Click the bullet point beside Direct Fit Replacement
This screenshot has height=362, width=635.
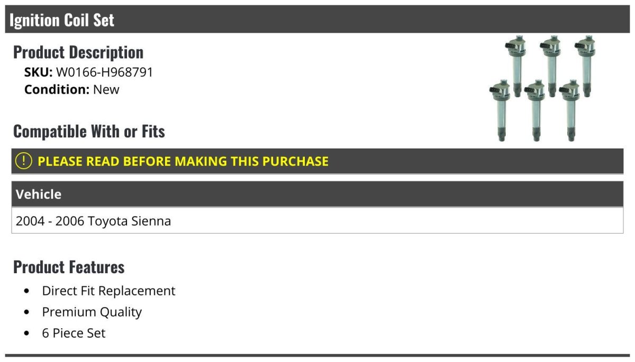27,291
